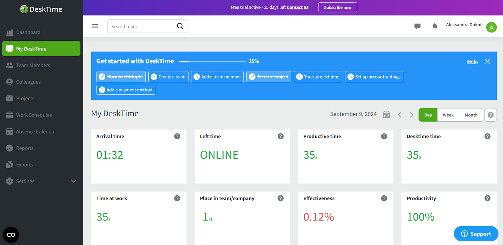Click the 0.12% effectiveness value
This screenshot has width=503, height=245.
318,217
